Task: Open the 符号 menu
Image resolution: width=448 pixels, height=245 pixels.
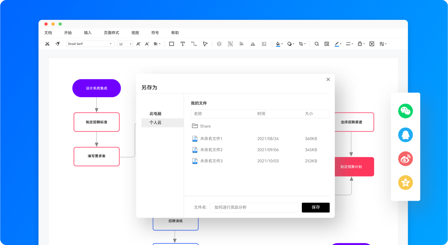Action: pos(155,33)
